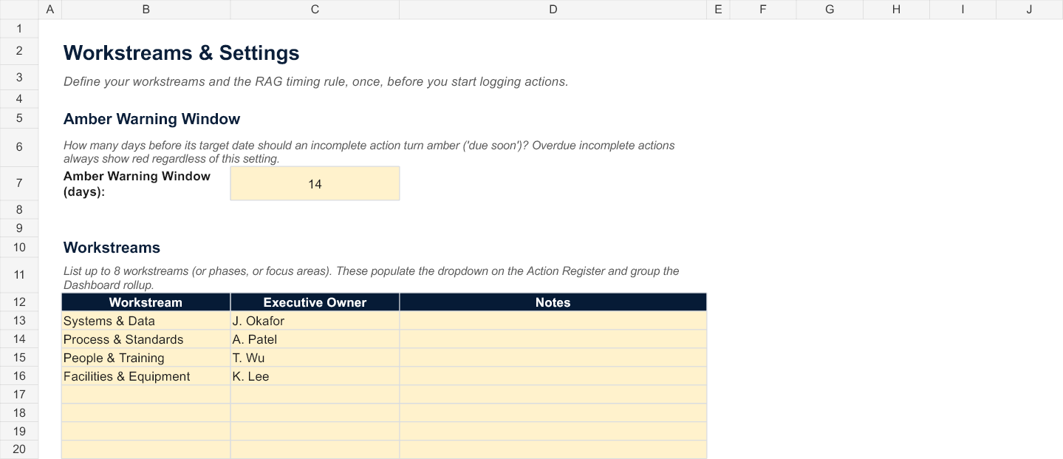
Task: Select the empty Executive Owner cell in row 18
Action: (x=315, y=413)
